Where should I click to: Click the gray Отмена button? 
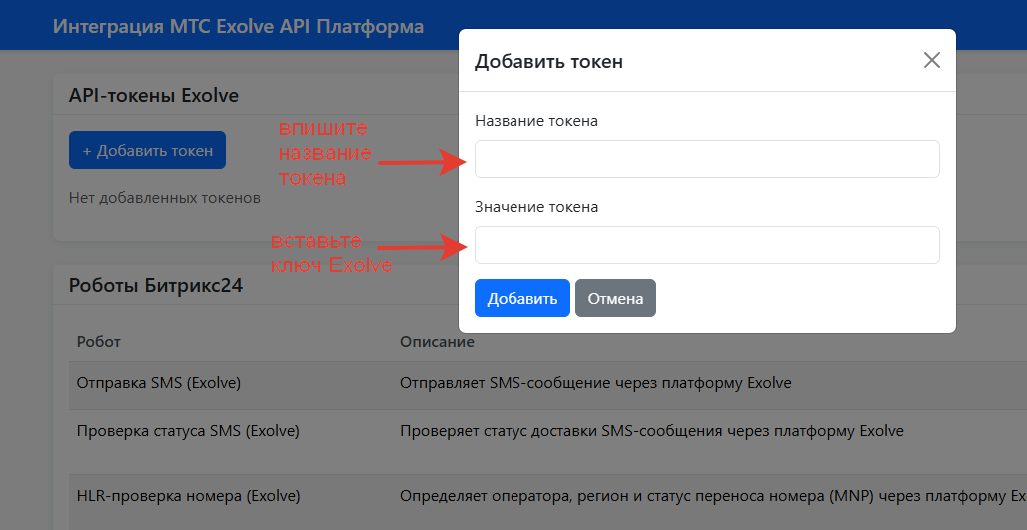[615, 298]
